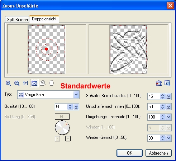Click the Richtung direction dial
Image resolution: width=176 pixels, height=161 pixels.
pyautogui.click(x=62, y=128)
